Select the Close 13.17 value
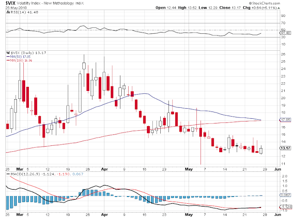This screenshot has width=293, height=218. pyautogui.click(x=230, y=8)
